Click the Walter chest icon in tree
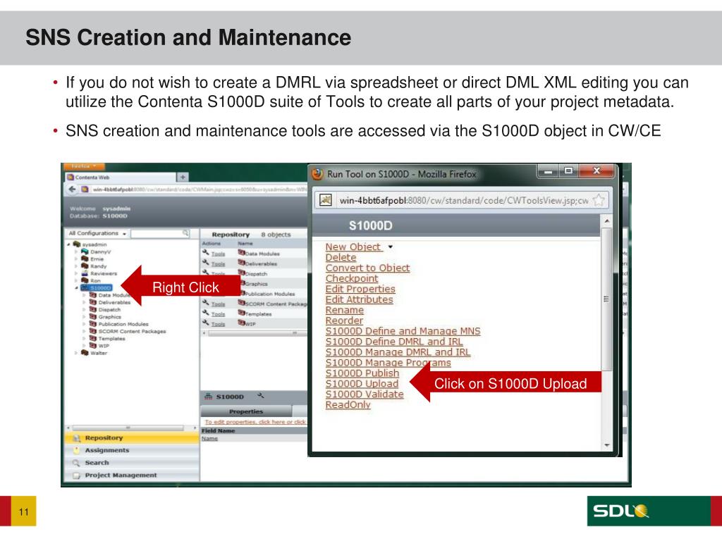 pyautogui.click(x=85, y=353)
